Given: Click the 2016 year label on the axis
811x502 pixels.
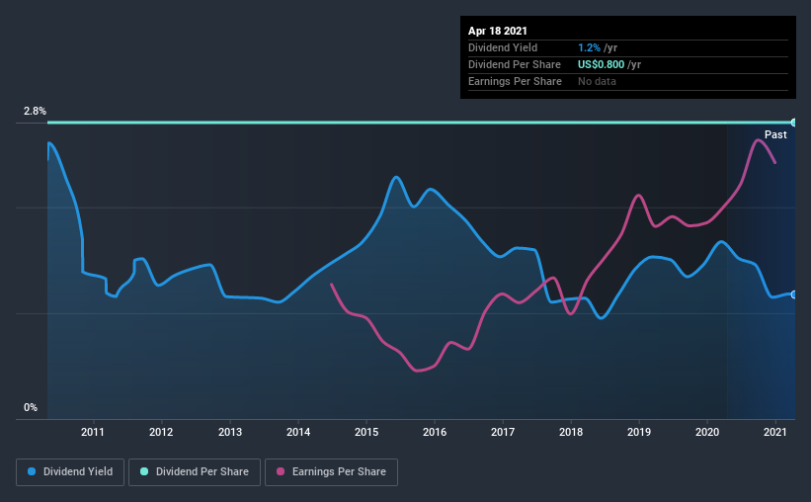Looking at the screenshot, I should pyautogui.click(x=435, y=432).
